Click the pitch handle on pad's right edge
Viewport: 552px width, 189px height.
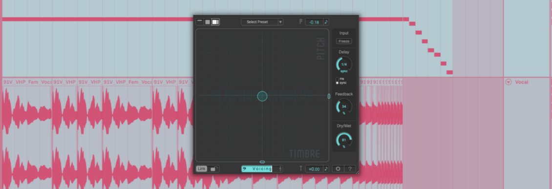click(x=329, y=96)
